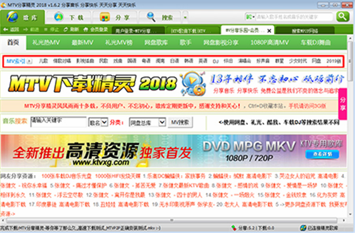Choose the 群星 category link
The image size is (355, 233).
[279, 61]
